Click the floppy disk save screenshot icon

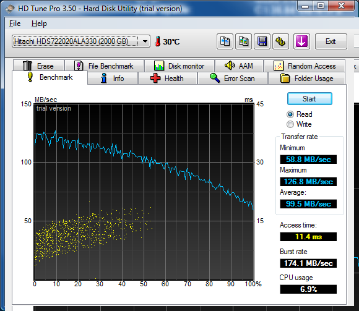(x=262, y=41)
